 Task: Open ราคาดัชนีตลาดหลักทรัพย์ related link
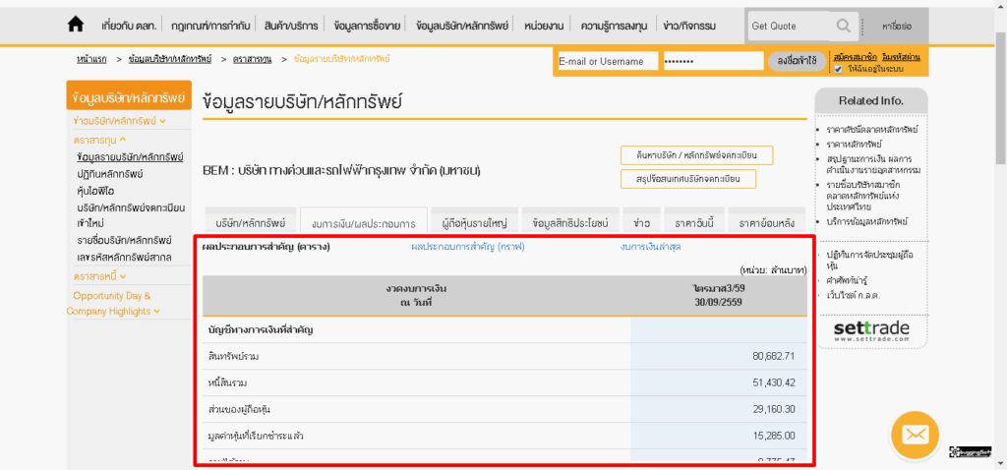873,129
